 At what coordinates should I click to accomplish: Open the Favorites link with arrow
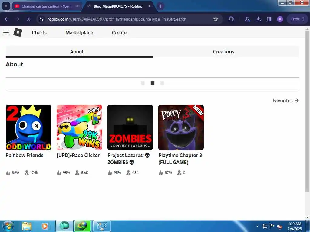click(285, 101)
